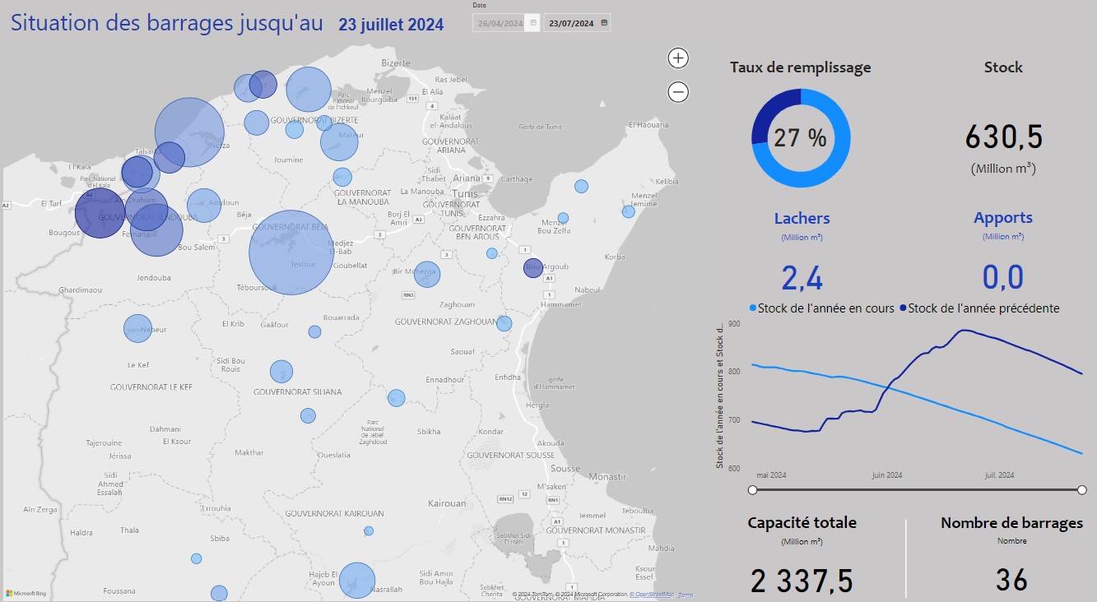Viewport: 1097px width, 602px height.
Task: Select the dark dam bubble at Bou Argoub
Action: (533, 267)
